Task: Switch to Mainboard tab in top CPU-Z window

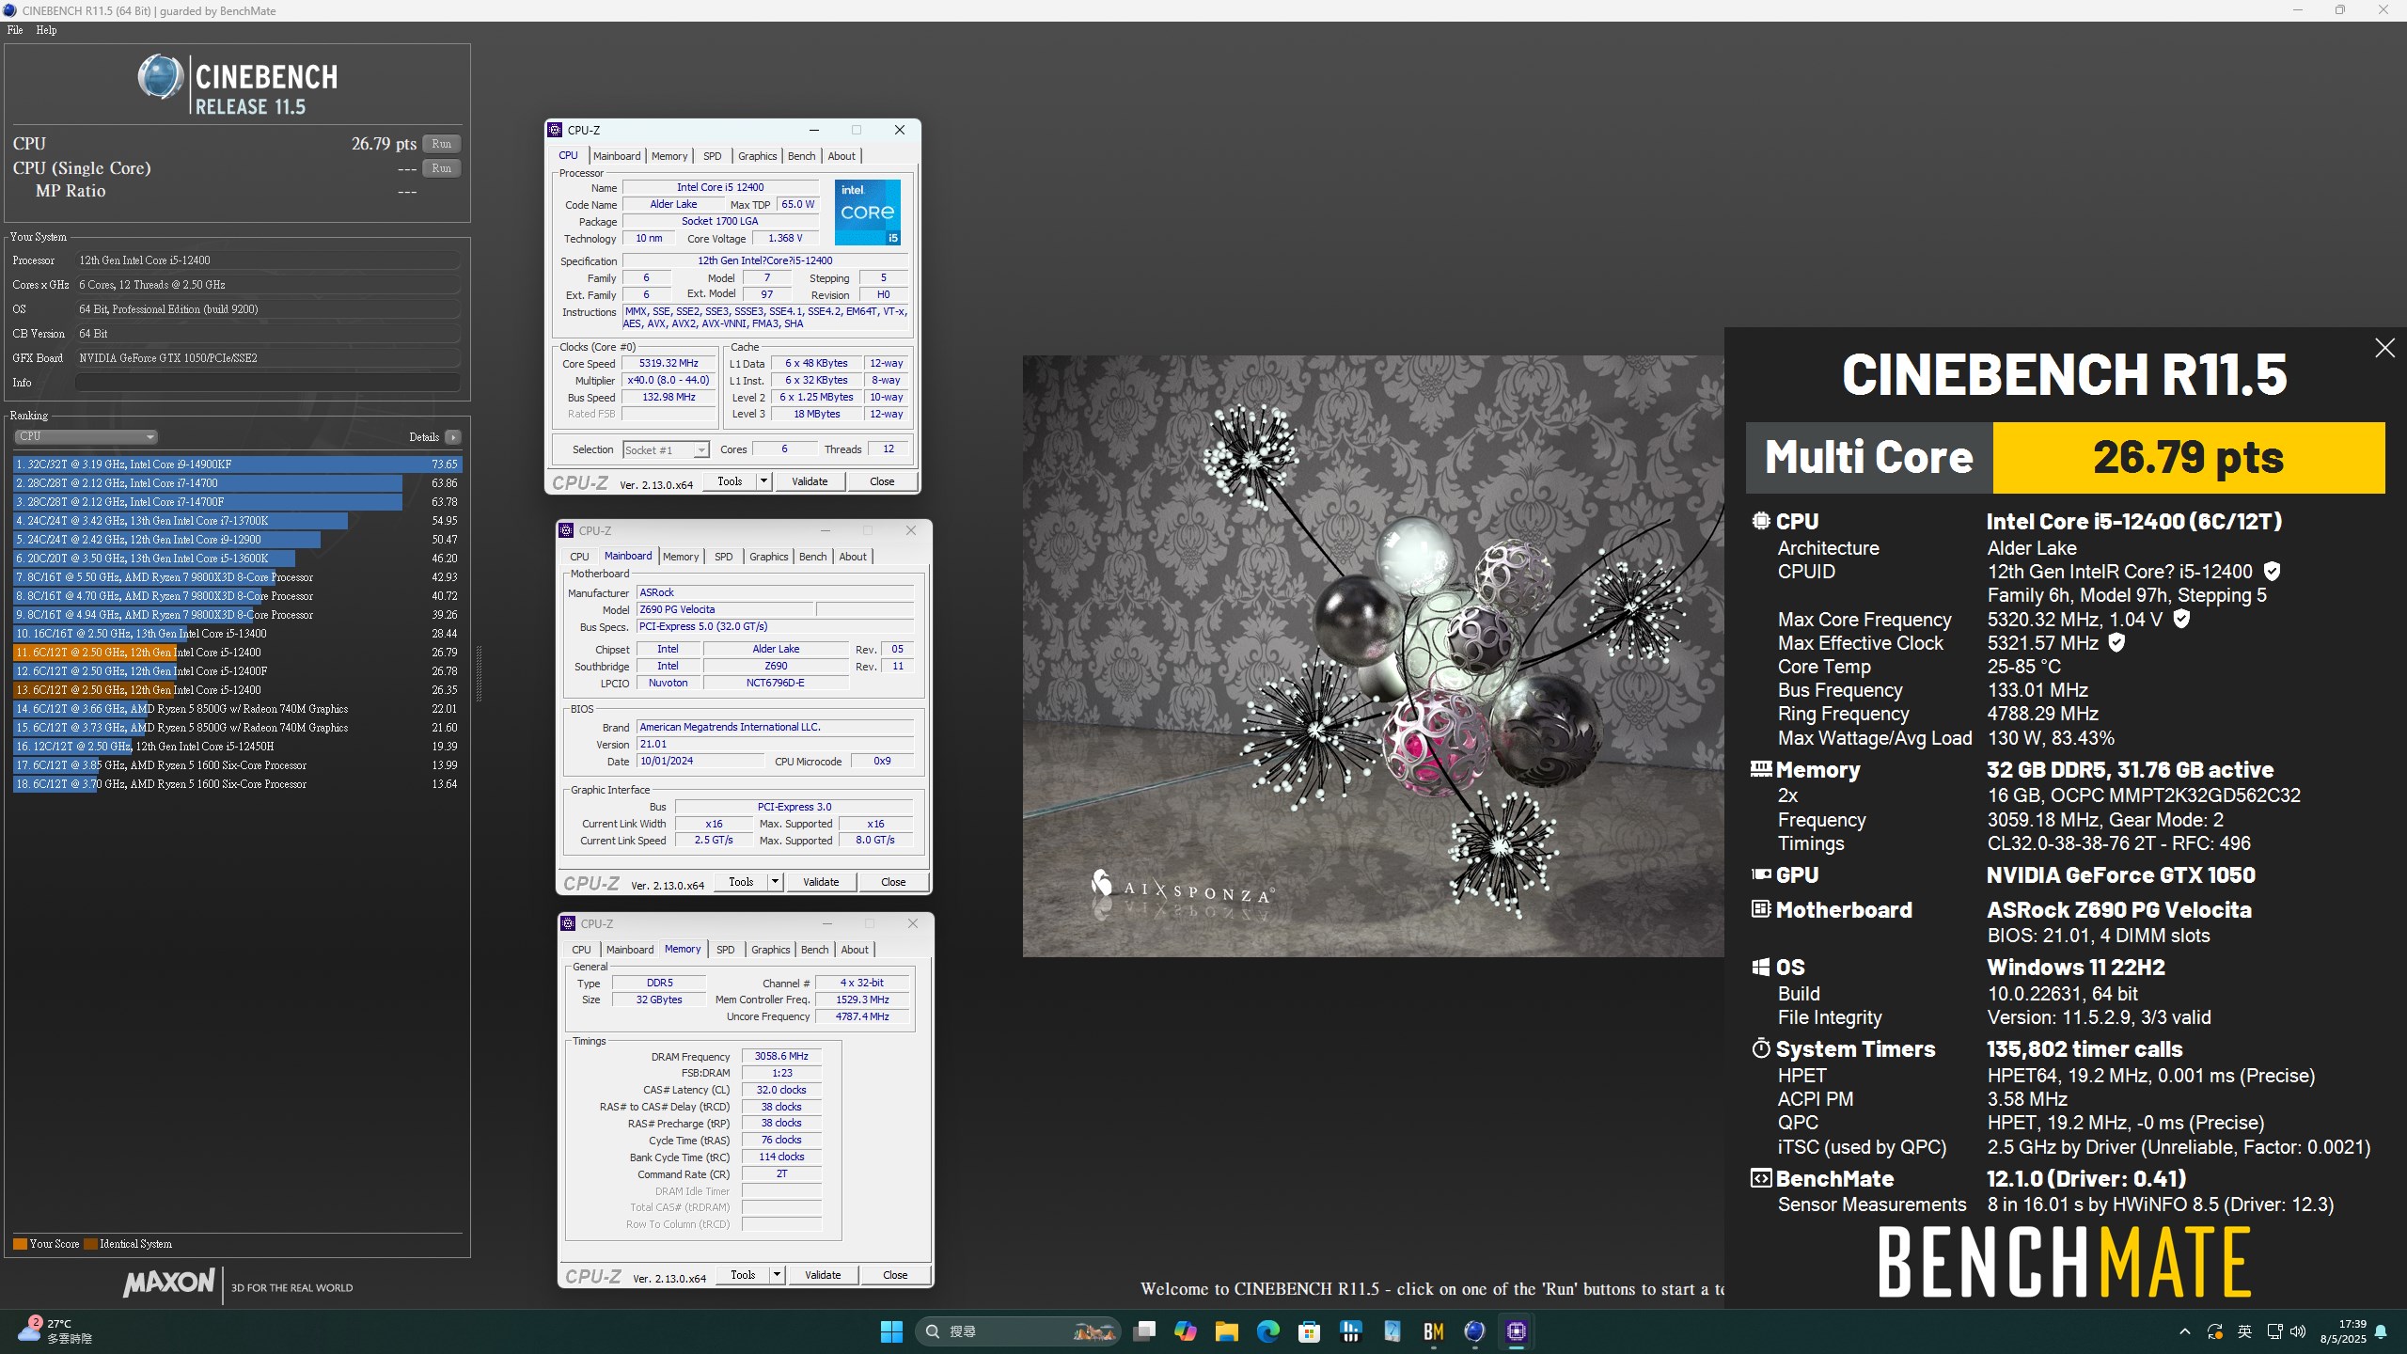Action: (617, 156)
